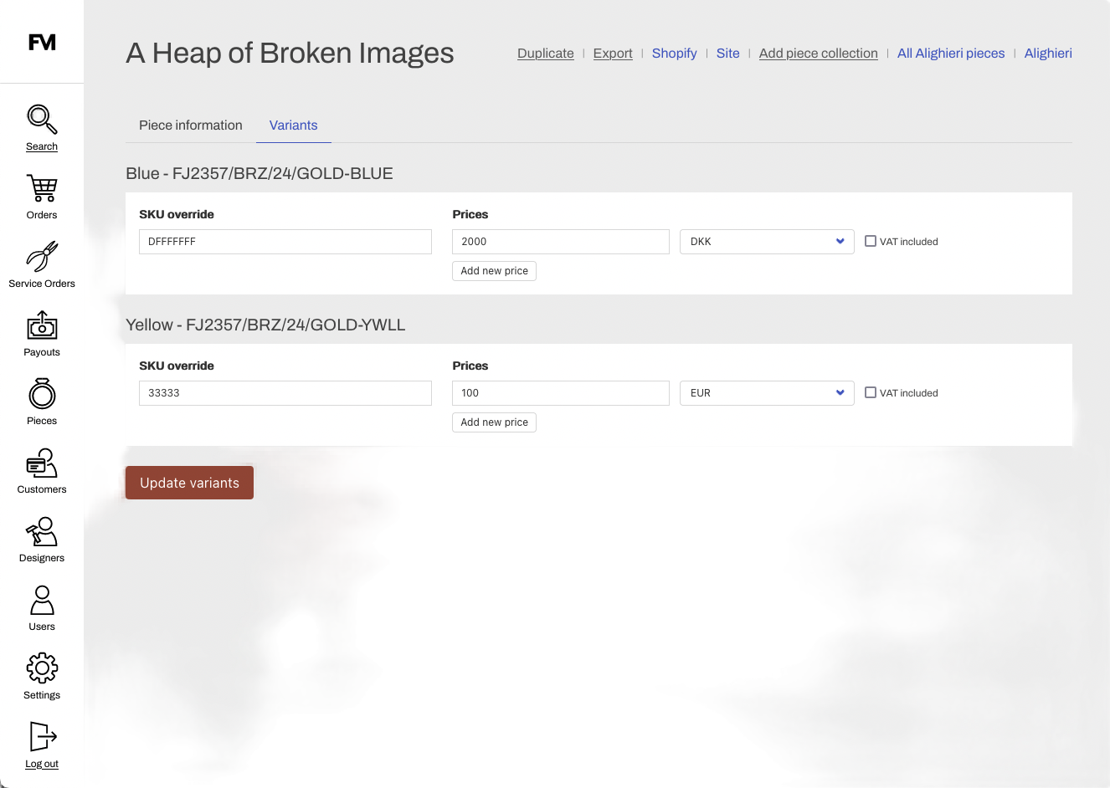Click the Yellow variant SKU override field
The width and height of the screenshot is (1110, 788).
(x=285, y=393)
